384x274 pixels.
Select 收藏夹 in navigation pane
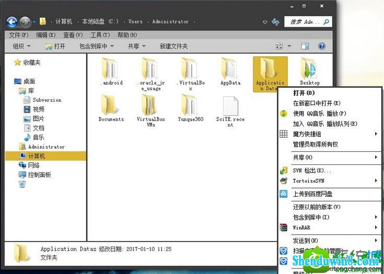(27, 63)
